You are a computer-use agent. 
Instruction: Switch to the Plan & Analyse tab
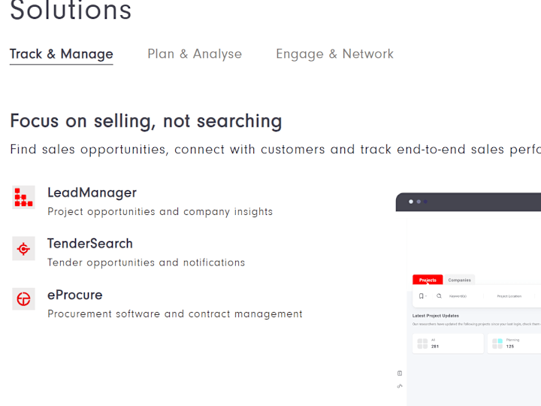[x=195, y=54]
